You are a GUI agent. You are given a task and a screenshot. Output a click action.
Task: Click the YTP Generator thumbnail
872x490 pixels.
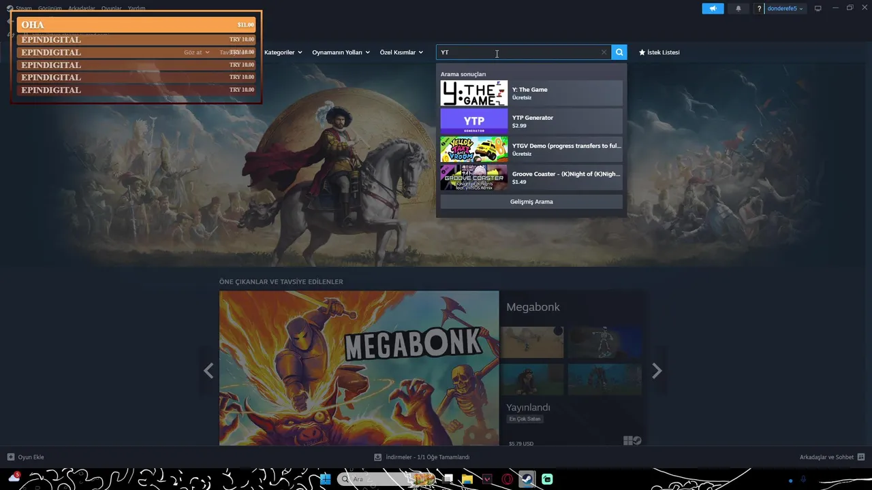pos(474,121)
